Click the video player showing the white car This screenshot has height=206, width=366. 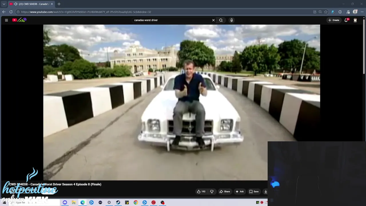pos(182,102)
